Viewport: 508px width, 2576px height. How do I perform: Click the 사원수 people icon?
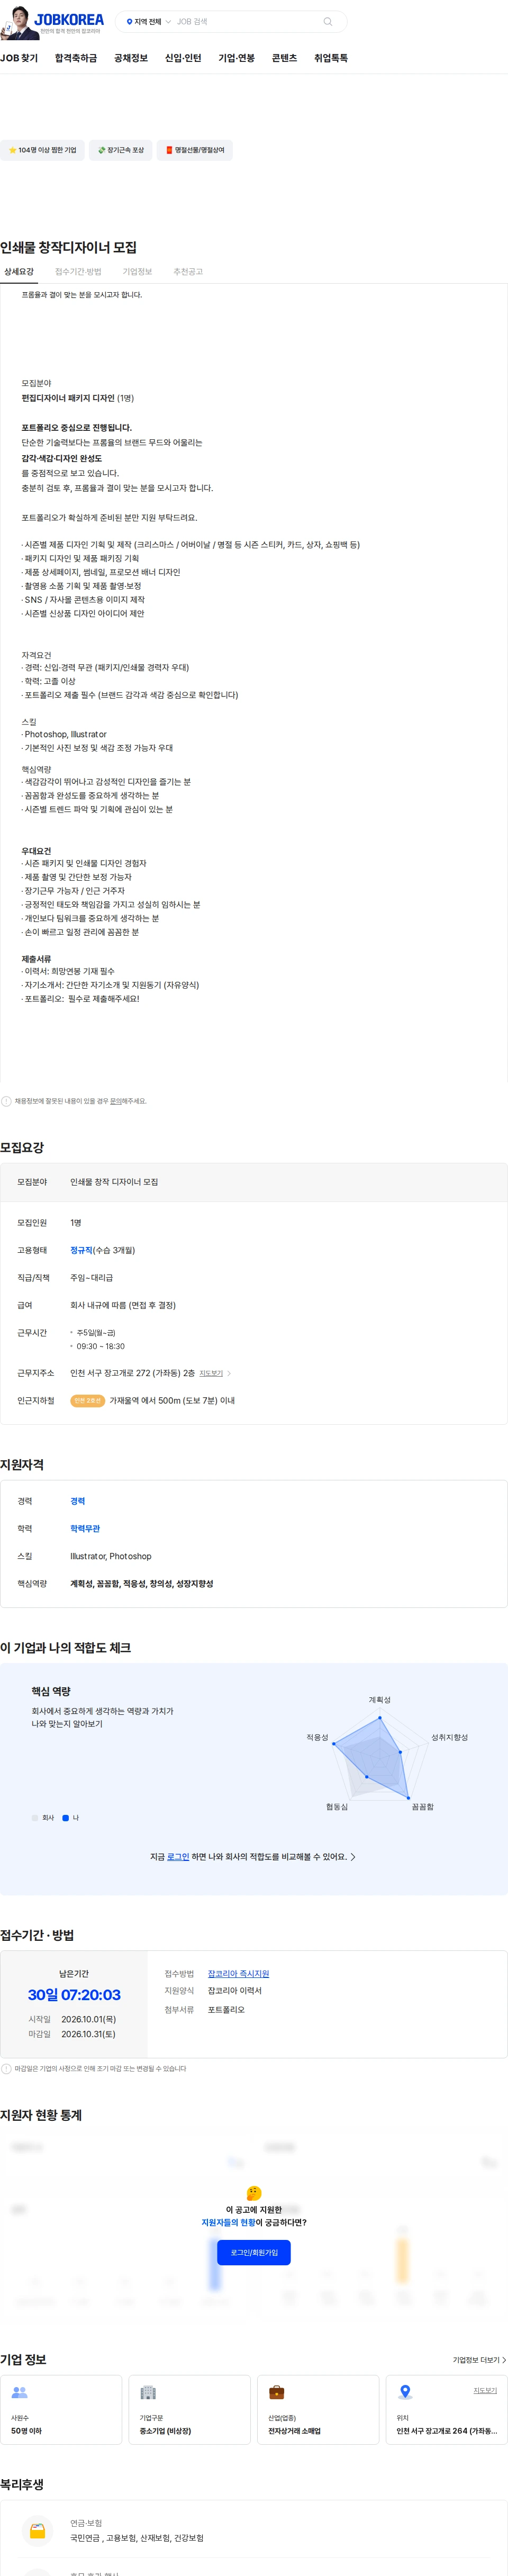pos(19,2392)
